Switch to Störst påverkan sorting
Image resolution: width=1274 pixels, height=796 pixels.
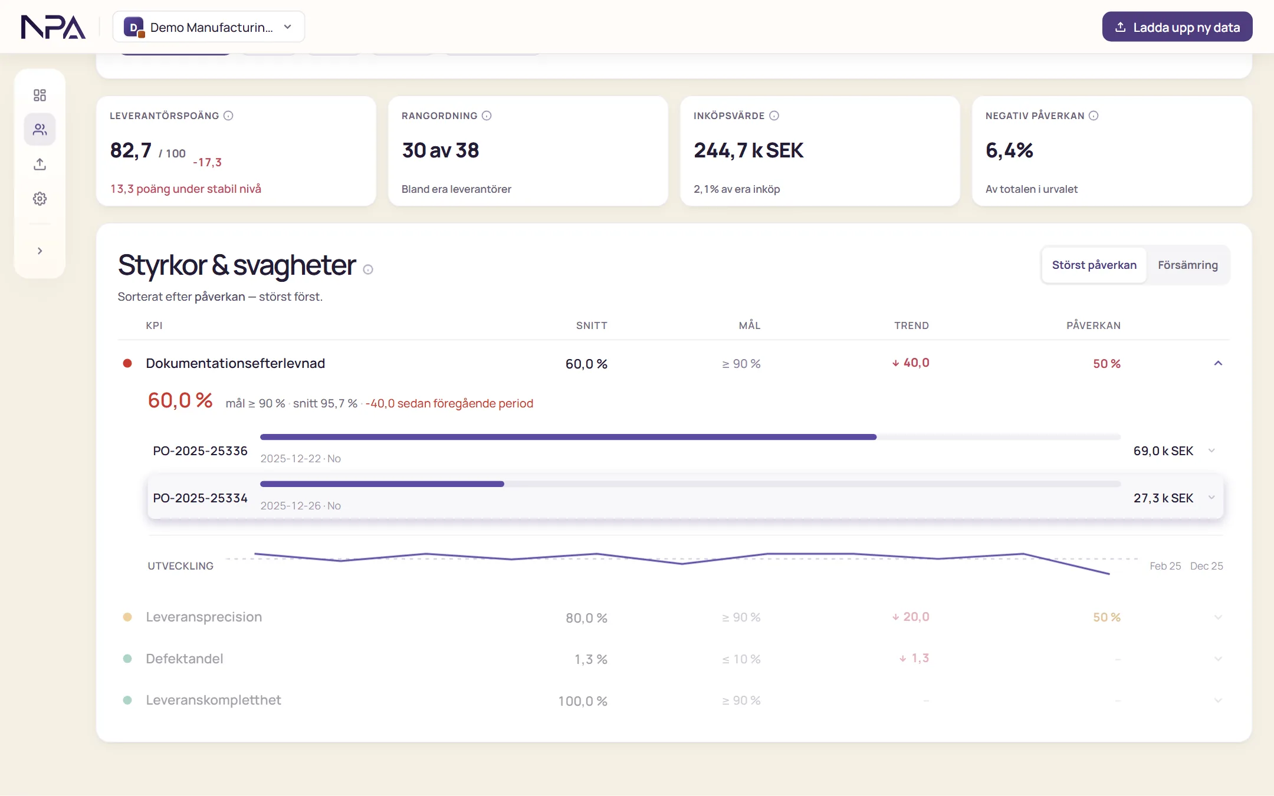[x=1094, y=265]
